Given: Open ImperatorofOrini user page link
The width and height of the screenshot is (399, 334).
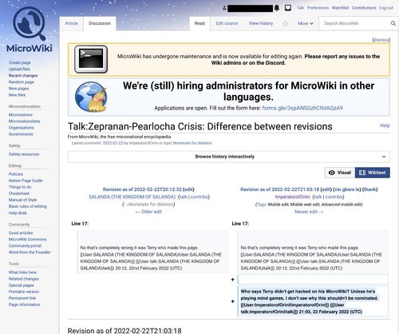Looking at the screenshot, I should [x=292, y=197].
